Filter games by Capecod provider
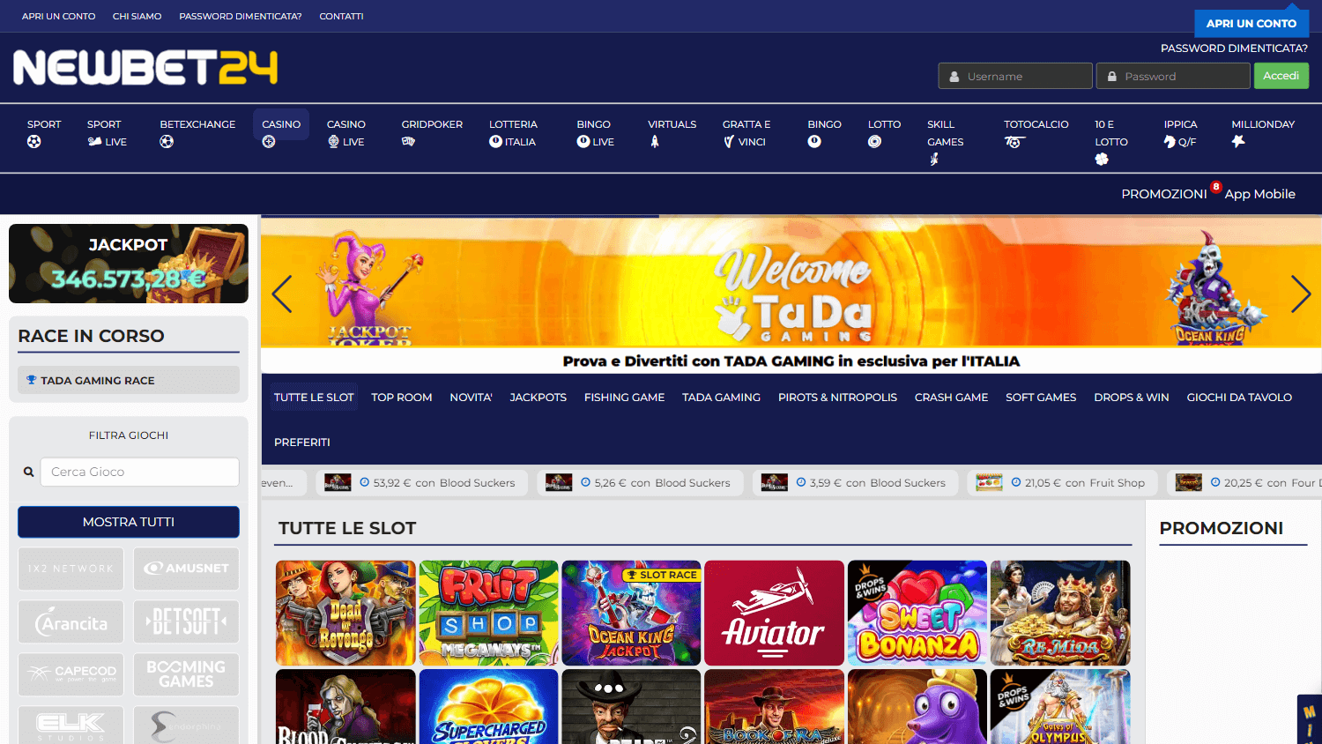Viewport: 1322px width, 744px height. coord(71,674)
